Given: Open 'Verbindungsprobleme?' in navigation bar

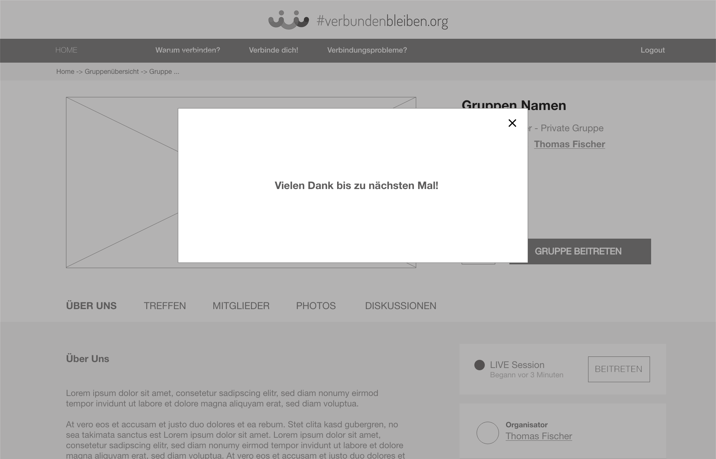Looking at the screenshot, I should 367,50.
